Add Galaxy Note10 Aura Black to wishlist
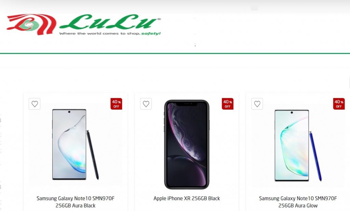 35,104
